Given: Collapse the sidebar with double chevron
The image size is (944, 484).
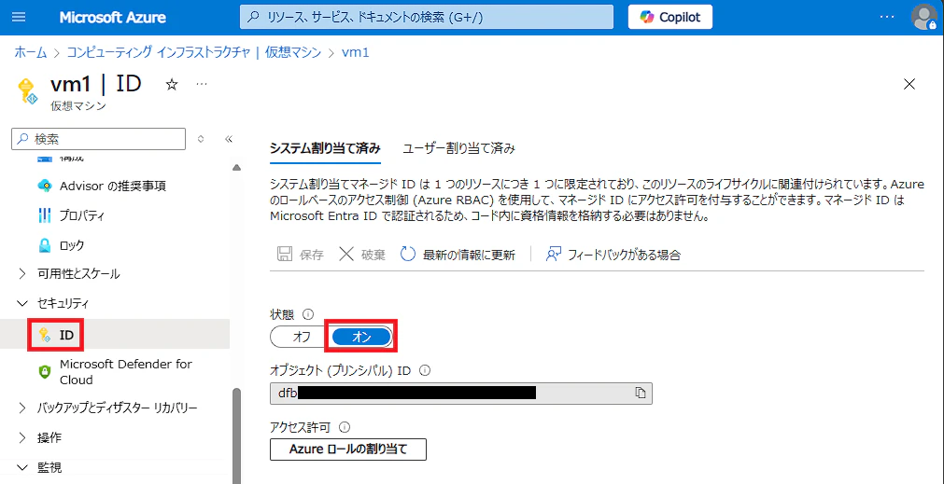Looking at the screenshot, I should [x=228, y=139].
